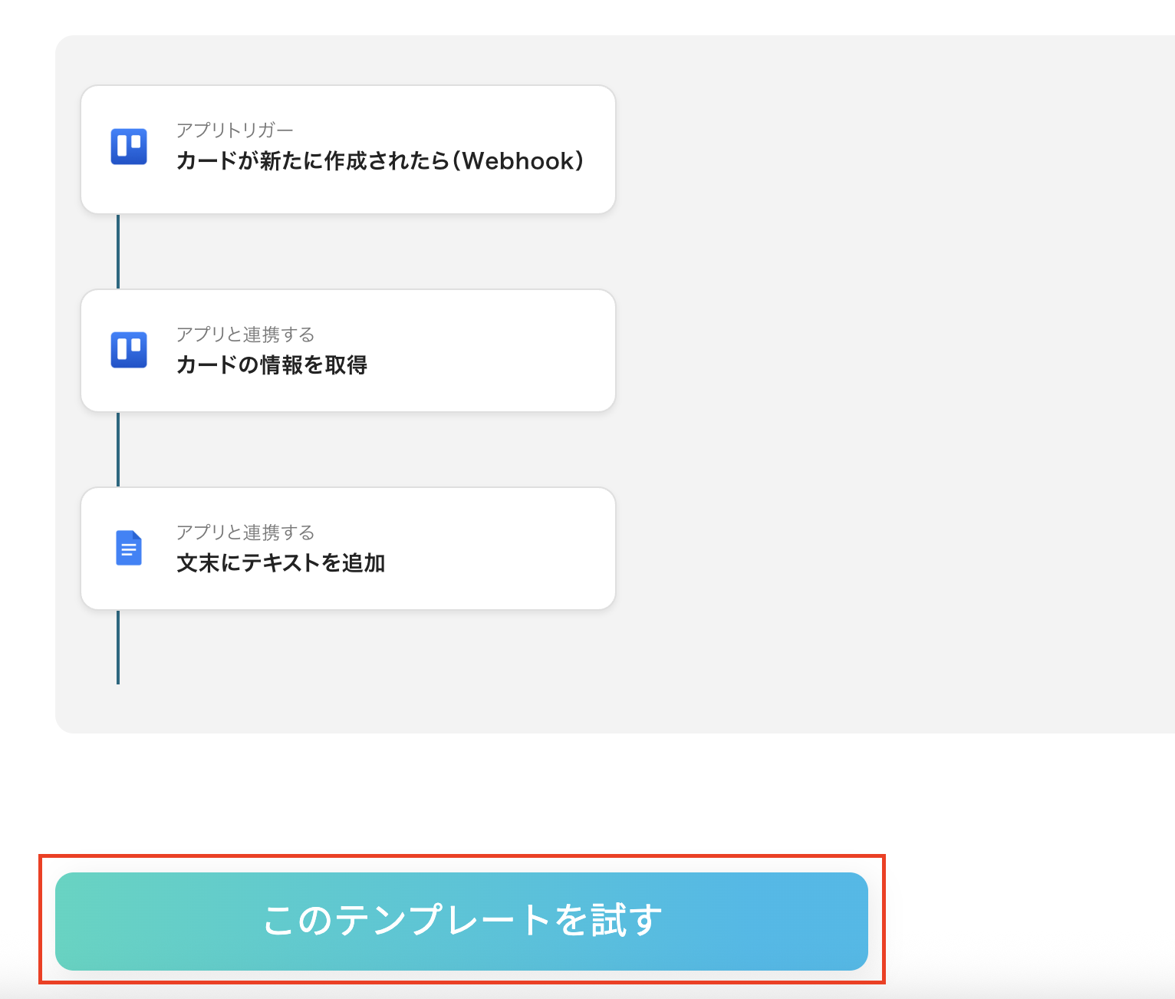The width and height of the screenshot is (1175, 999).
Task: Click アプリと連携する label above カードの情報を取得
Action: point(245,335)
